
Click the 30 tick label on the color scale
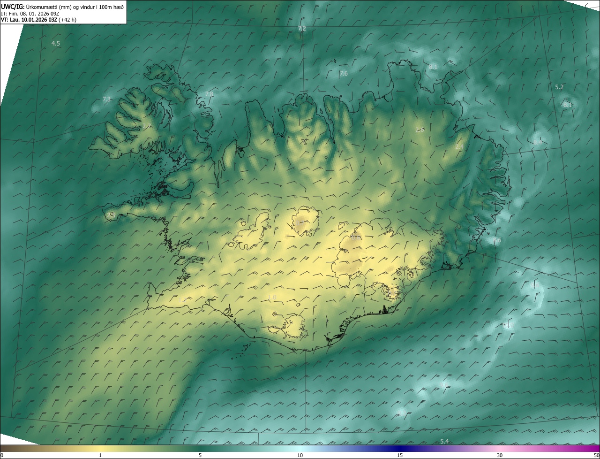(x=500, y=455)
